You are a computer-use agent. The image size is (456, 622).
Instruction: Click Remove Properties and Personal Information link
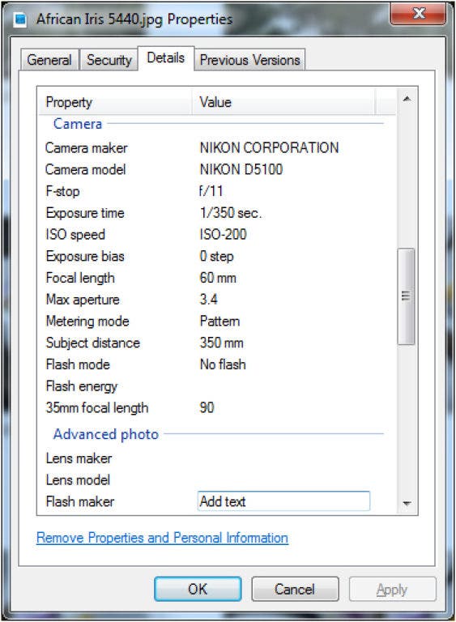(x=162, y=538)
